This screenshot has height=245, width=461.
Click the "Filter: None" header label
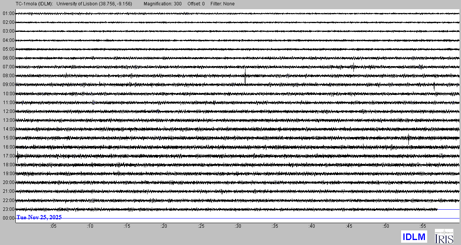tap(222, 4)
